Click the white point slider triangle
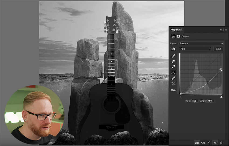Viewport: 229px width, 146px height. point(221,97)
